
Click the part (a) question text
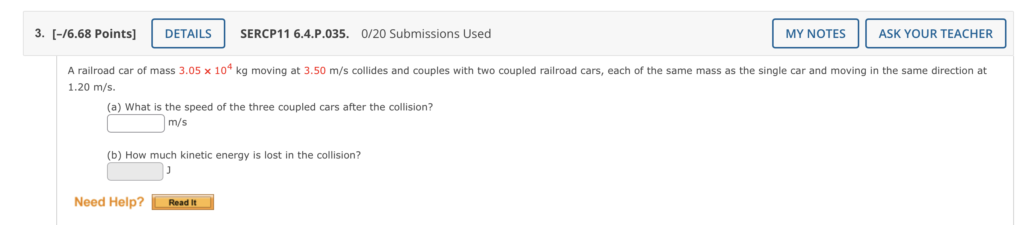coord(270,106)
